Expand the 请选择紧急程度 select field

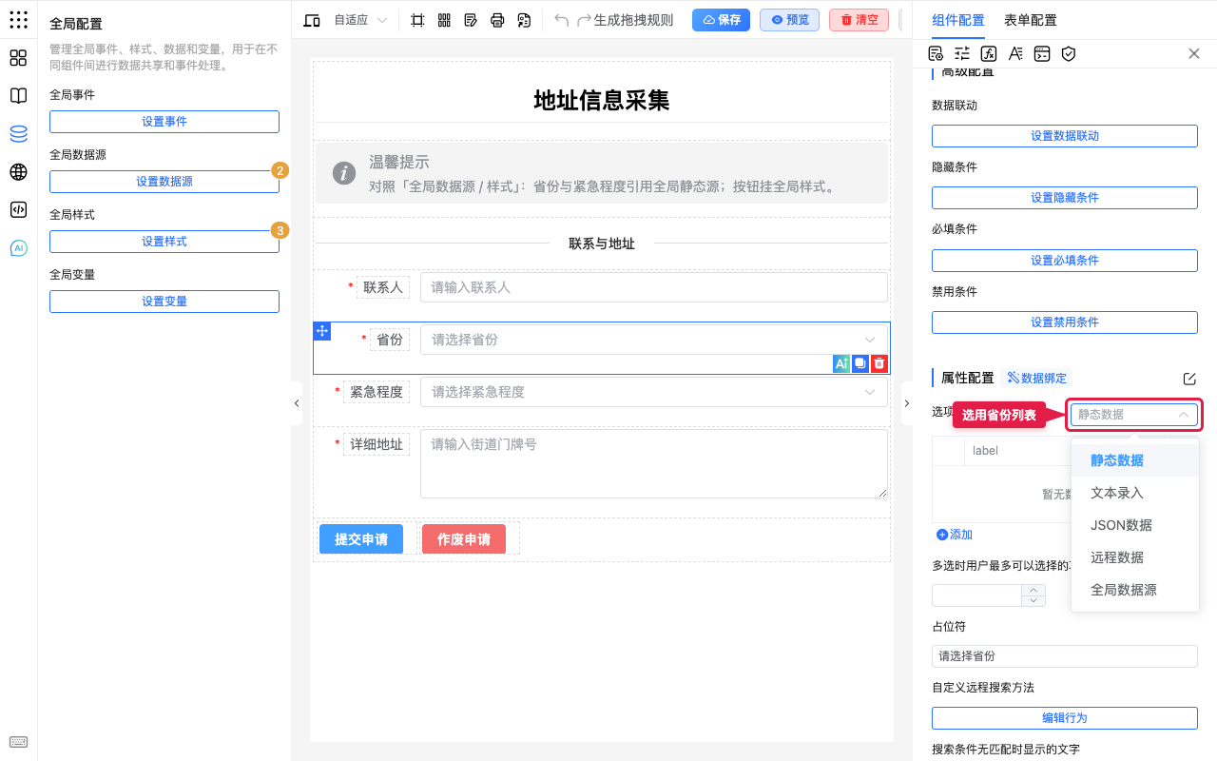(x=654, y=392)
